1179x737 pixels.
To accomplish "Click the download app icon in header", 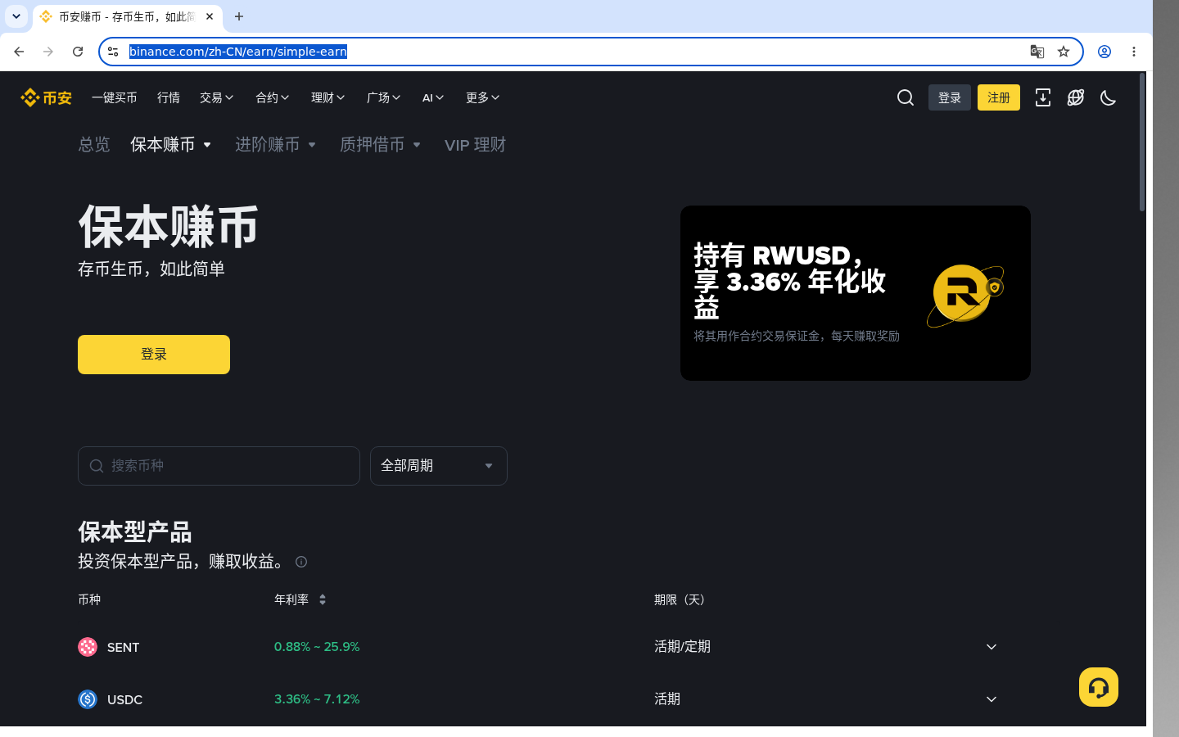I will point(1043,97).
